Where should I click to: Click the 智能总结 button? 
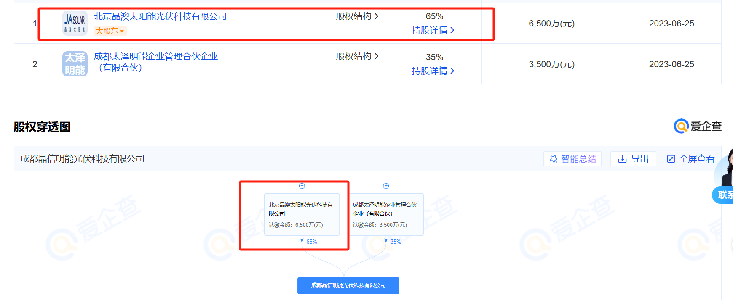pyautogui.click(x=572, y=159)
